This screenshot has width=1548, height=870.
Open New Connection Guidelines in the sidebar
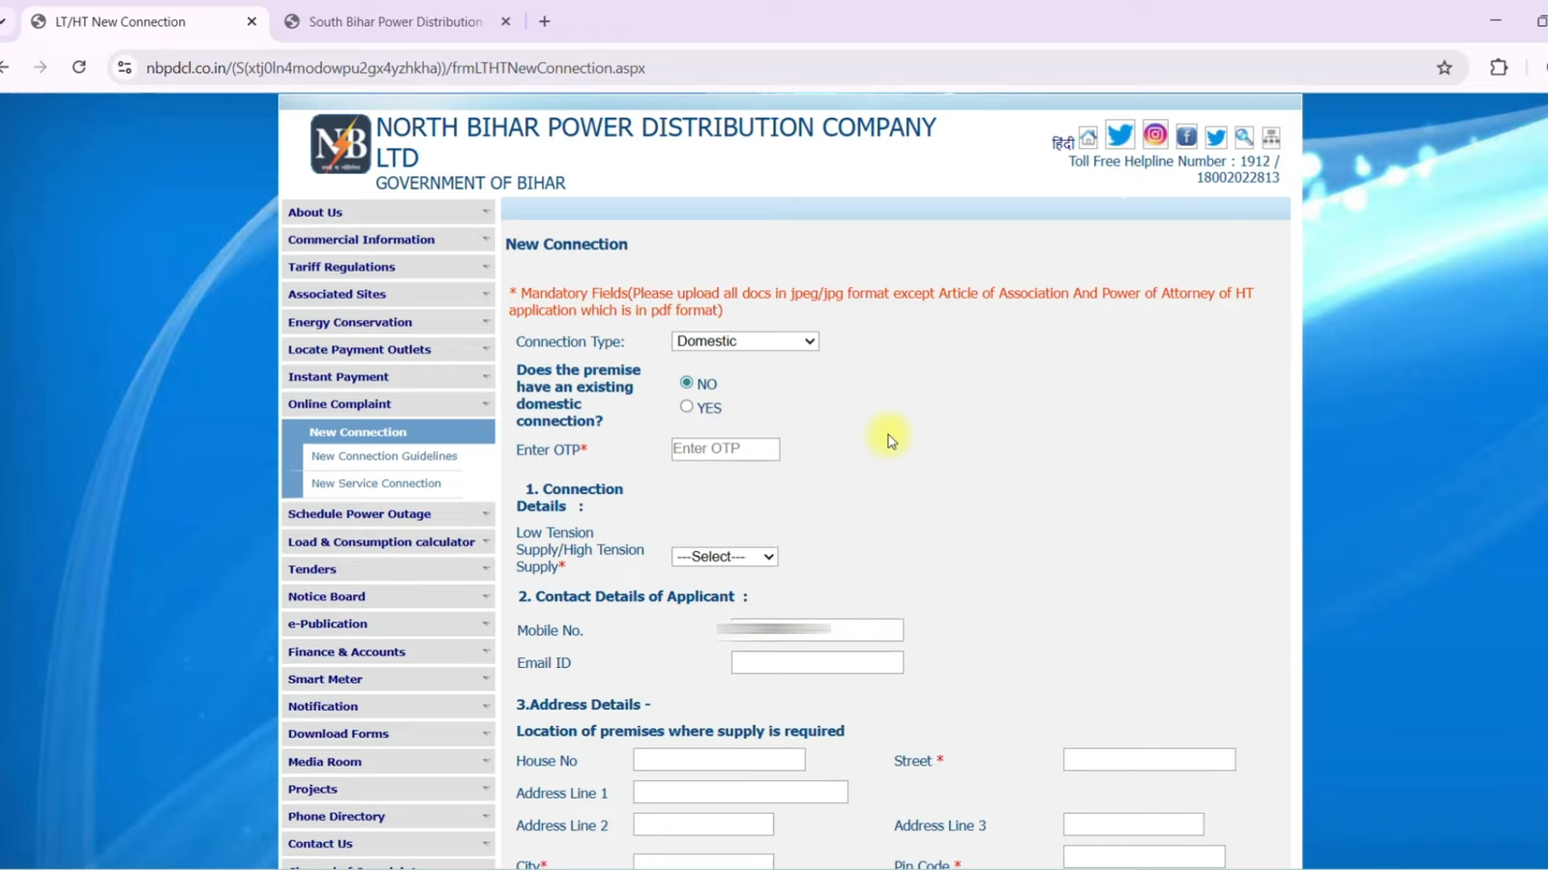[383, 455]
